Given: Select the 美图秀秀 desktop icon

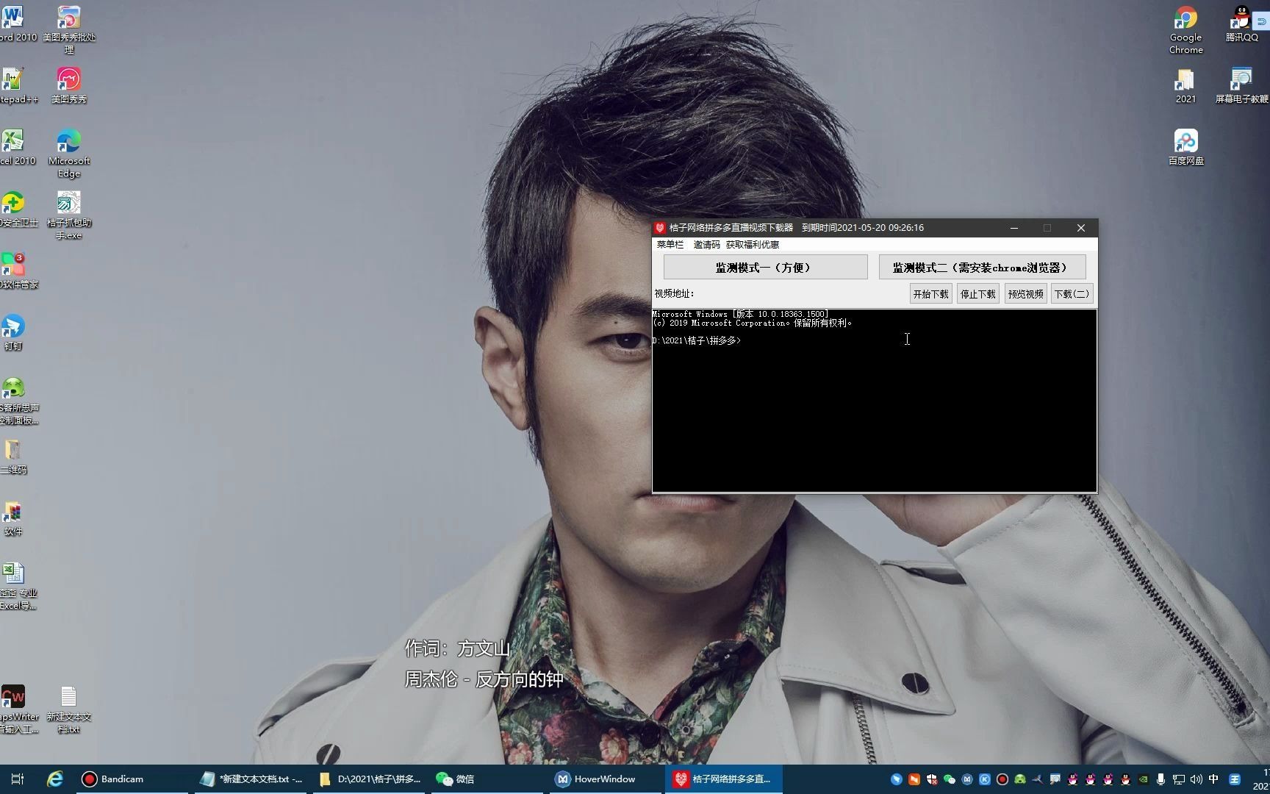Looking at the screenshot, I should (x=69, y=85).
